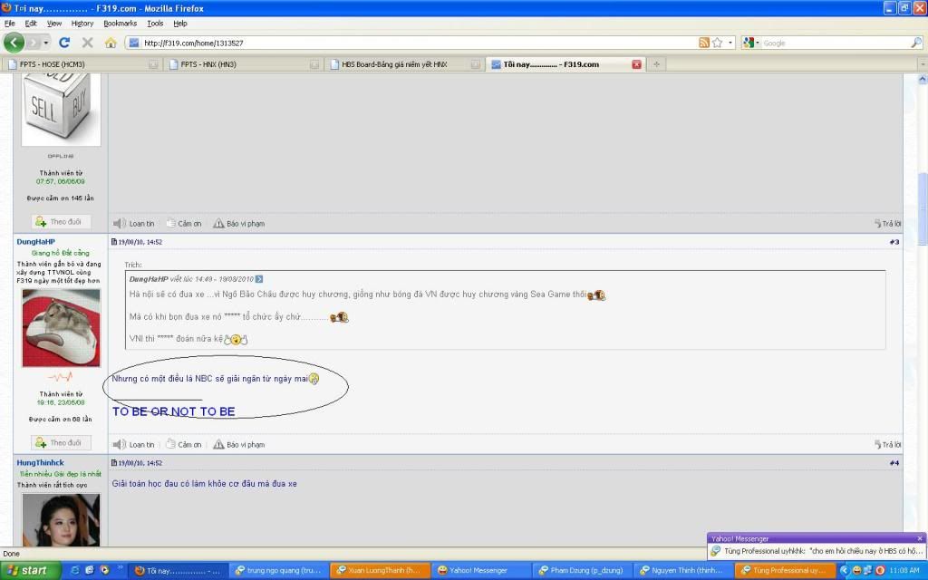Viewport: 928px width, 580px height.
Task: Switch to 'FPTS - HOSE (HCM3)' tab
Action: tap(76, 64)
